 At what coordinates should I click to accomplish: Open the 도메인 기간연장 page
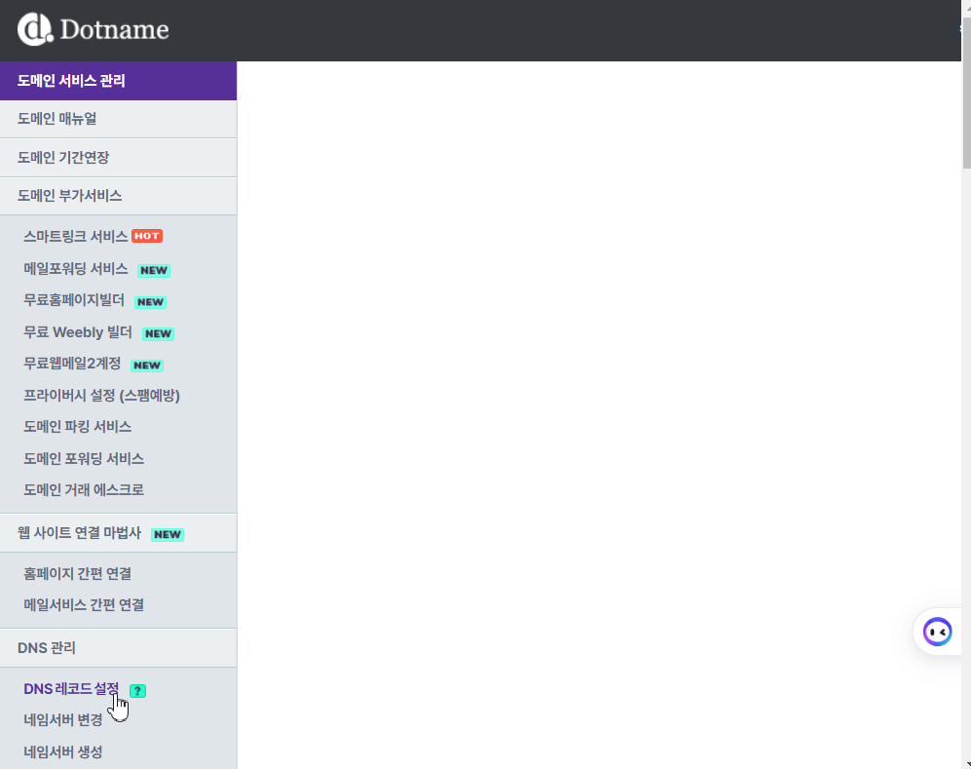[x=61, y=157]
